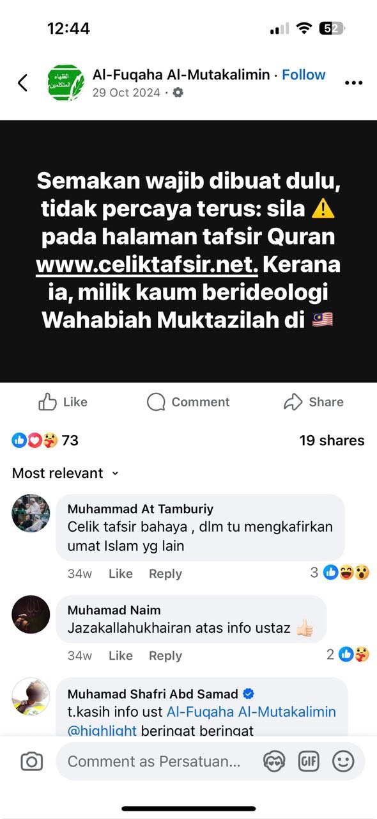This screenshot has width=377, height=819.
Task: Open the www.celiktafsir.net link
Action: pos(148,265)
